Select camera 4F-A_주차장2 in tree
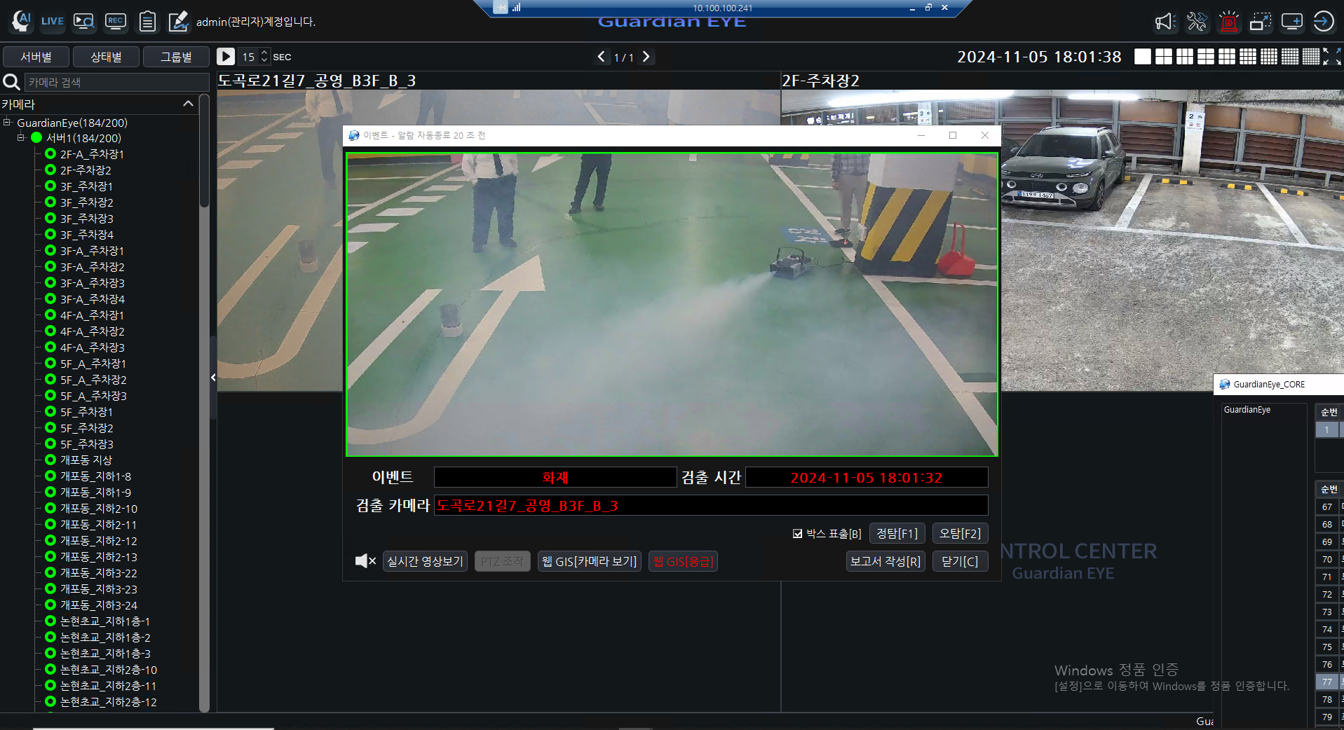 93,331
